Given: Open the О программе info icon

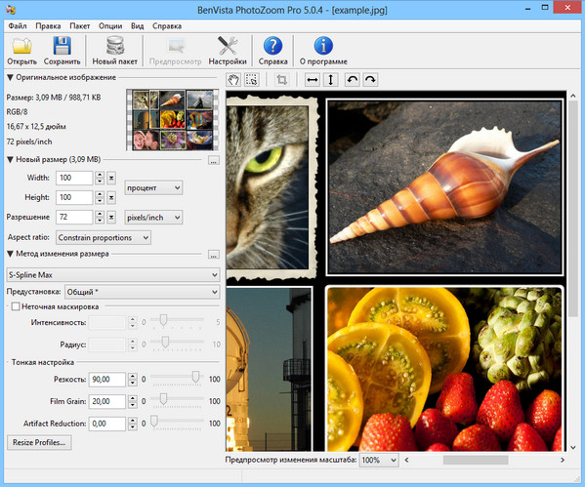Looking at the screenshot, I should coord(323,46).
